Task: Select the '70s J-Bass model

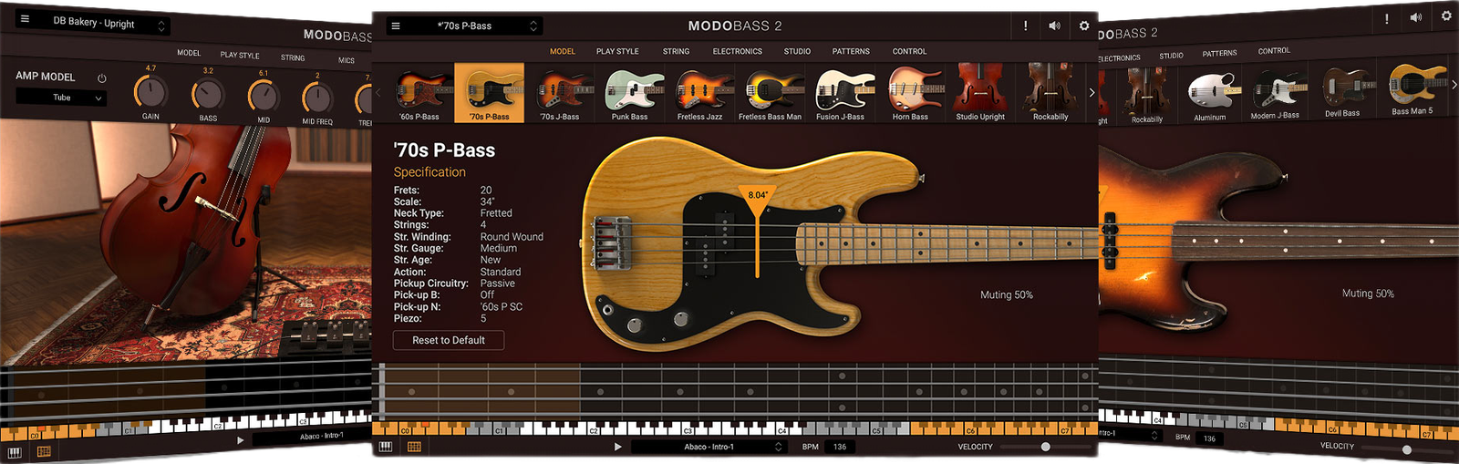Action: tap(560, 93)
